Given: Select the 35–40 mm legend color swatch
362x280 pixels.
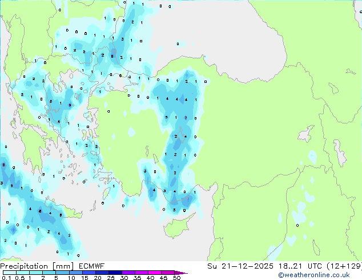Looking at the screenshot, I should [142, 273].
